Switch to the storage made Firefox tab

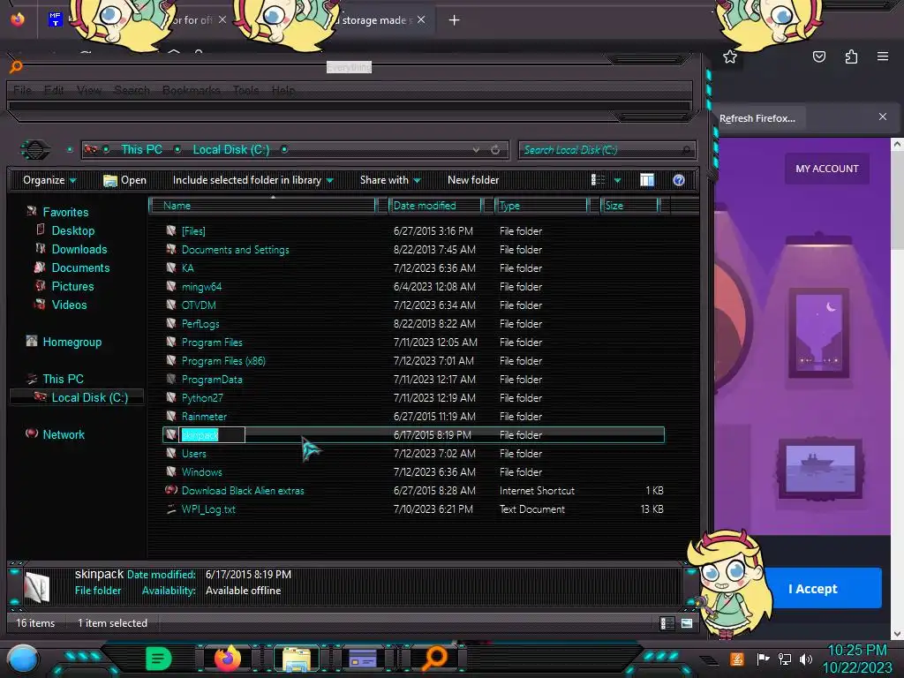378,20
